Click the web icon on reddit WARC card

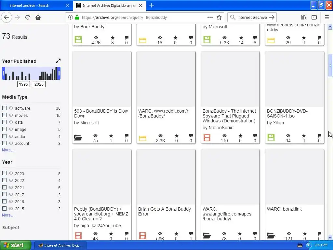tap(142, 139)
